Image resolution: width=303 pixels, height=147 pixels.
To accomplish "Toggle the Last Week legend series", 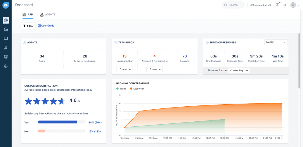I will (x=137, y=89).
